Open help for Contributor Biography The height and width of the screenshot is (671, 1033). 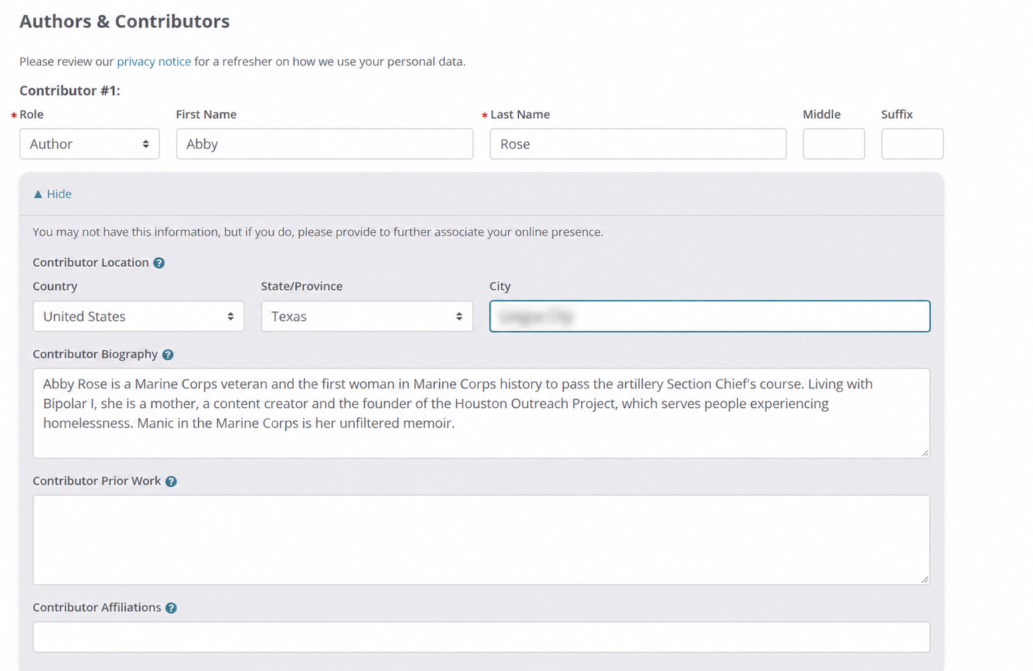[x=168, y=354]
